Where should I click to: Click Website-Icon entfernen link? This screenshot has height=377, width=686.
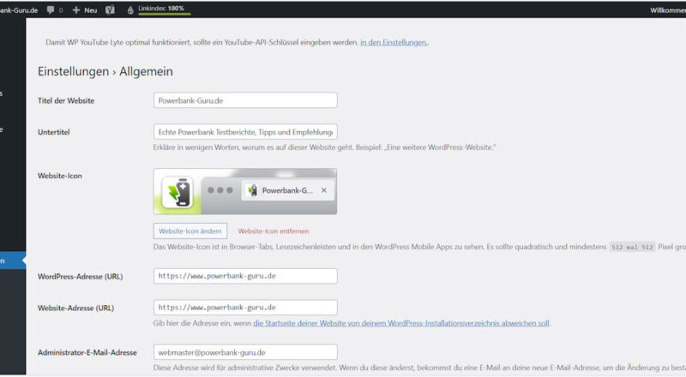click(x=274, y=231)
